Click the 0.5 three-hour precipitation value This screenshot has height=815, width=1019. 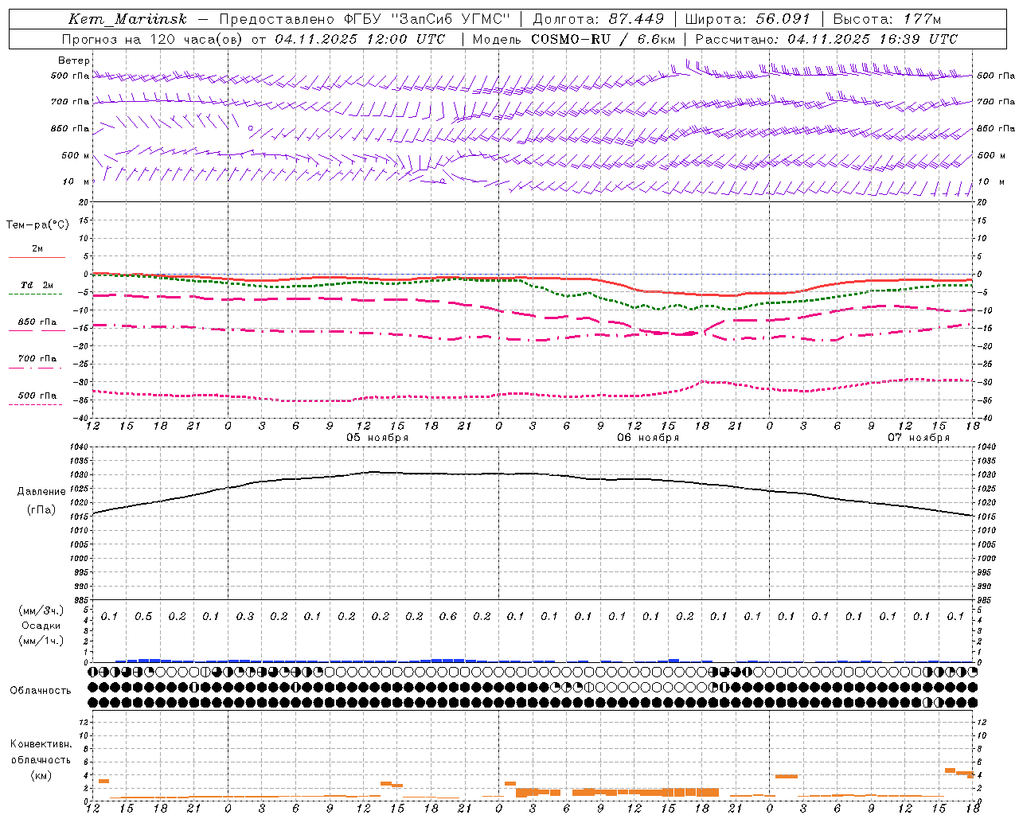point(143,616)
